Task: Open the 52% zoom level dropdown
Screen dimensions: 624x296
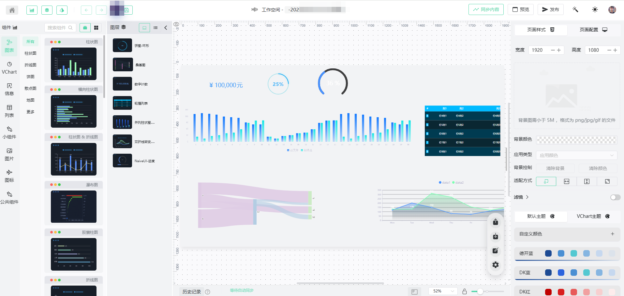Action: [443, 291]
